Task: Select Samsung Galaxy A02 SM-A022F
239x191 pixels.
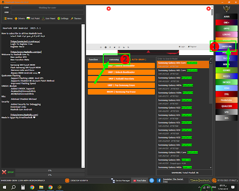Action: coord(183,79)
